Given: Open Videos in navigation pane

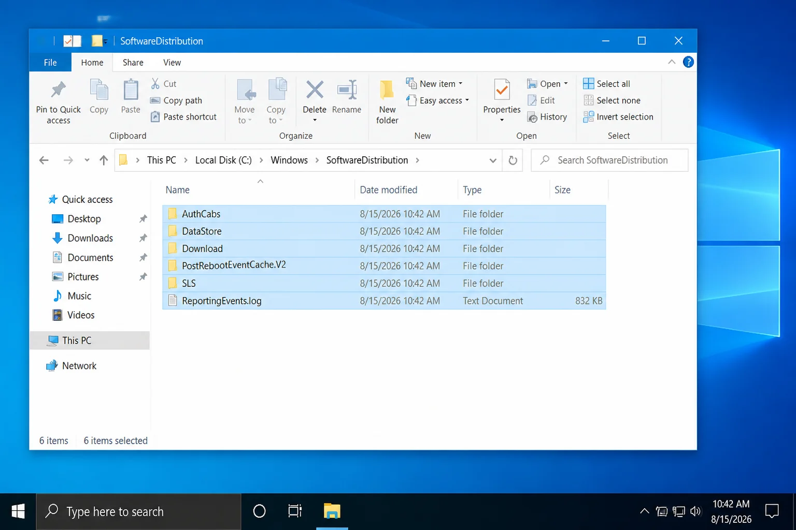Looking at the screenshot, I should 74,315.
